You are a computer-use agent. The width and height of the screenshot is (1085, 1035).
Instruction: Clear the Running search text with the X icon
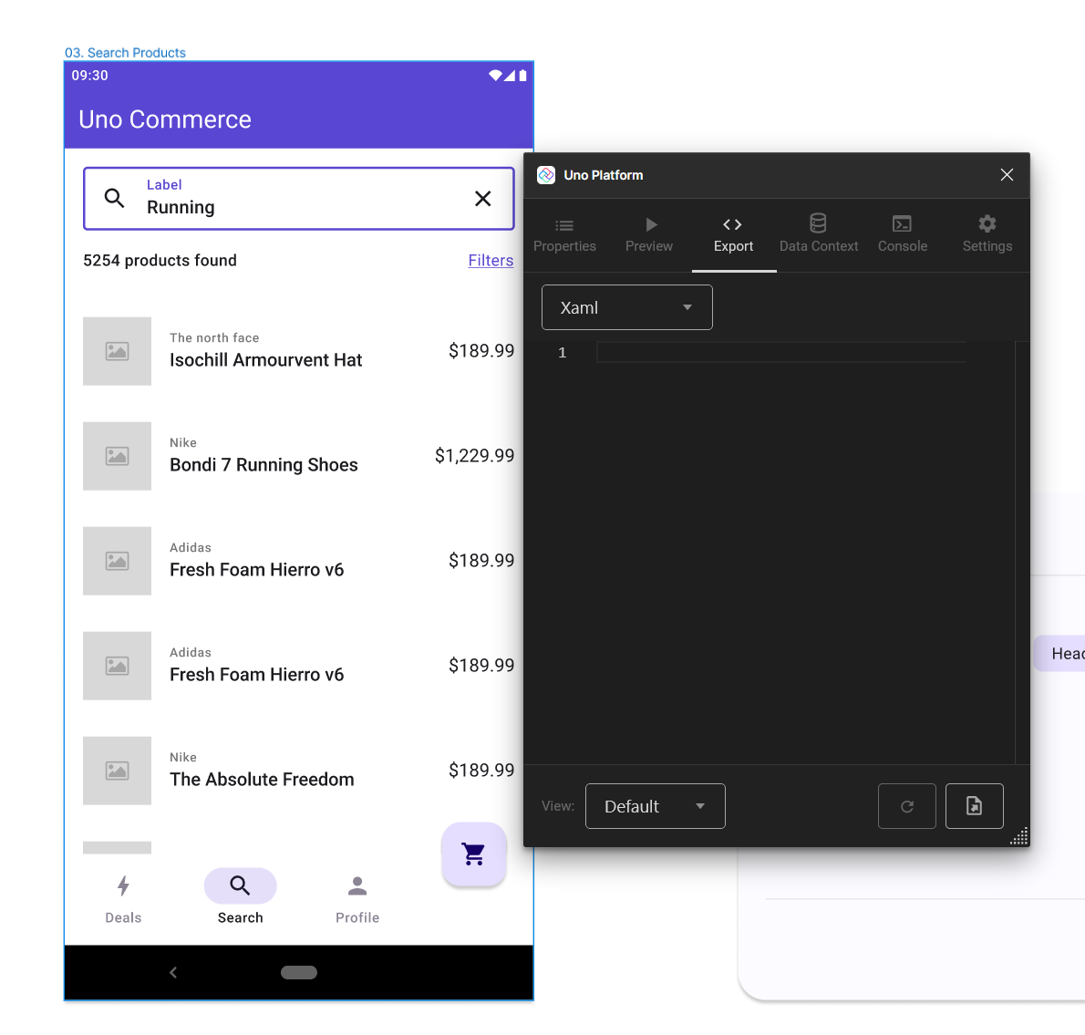[x=483, y=199]
